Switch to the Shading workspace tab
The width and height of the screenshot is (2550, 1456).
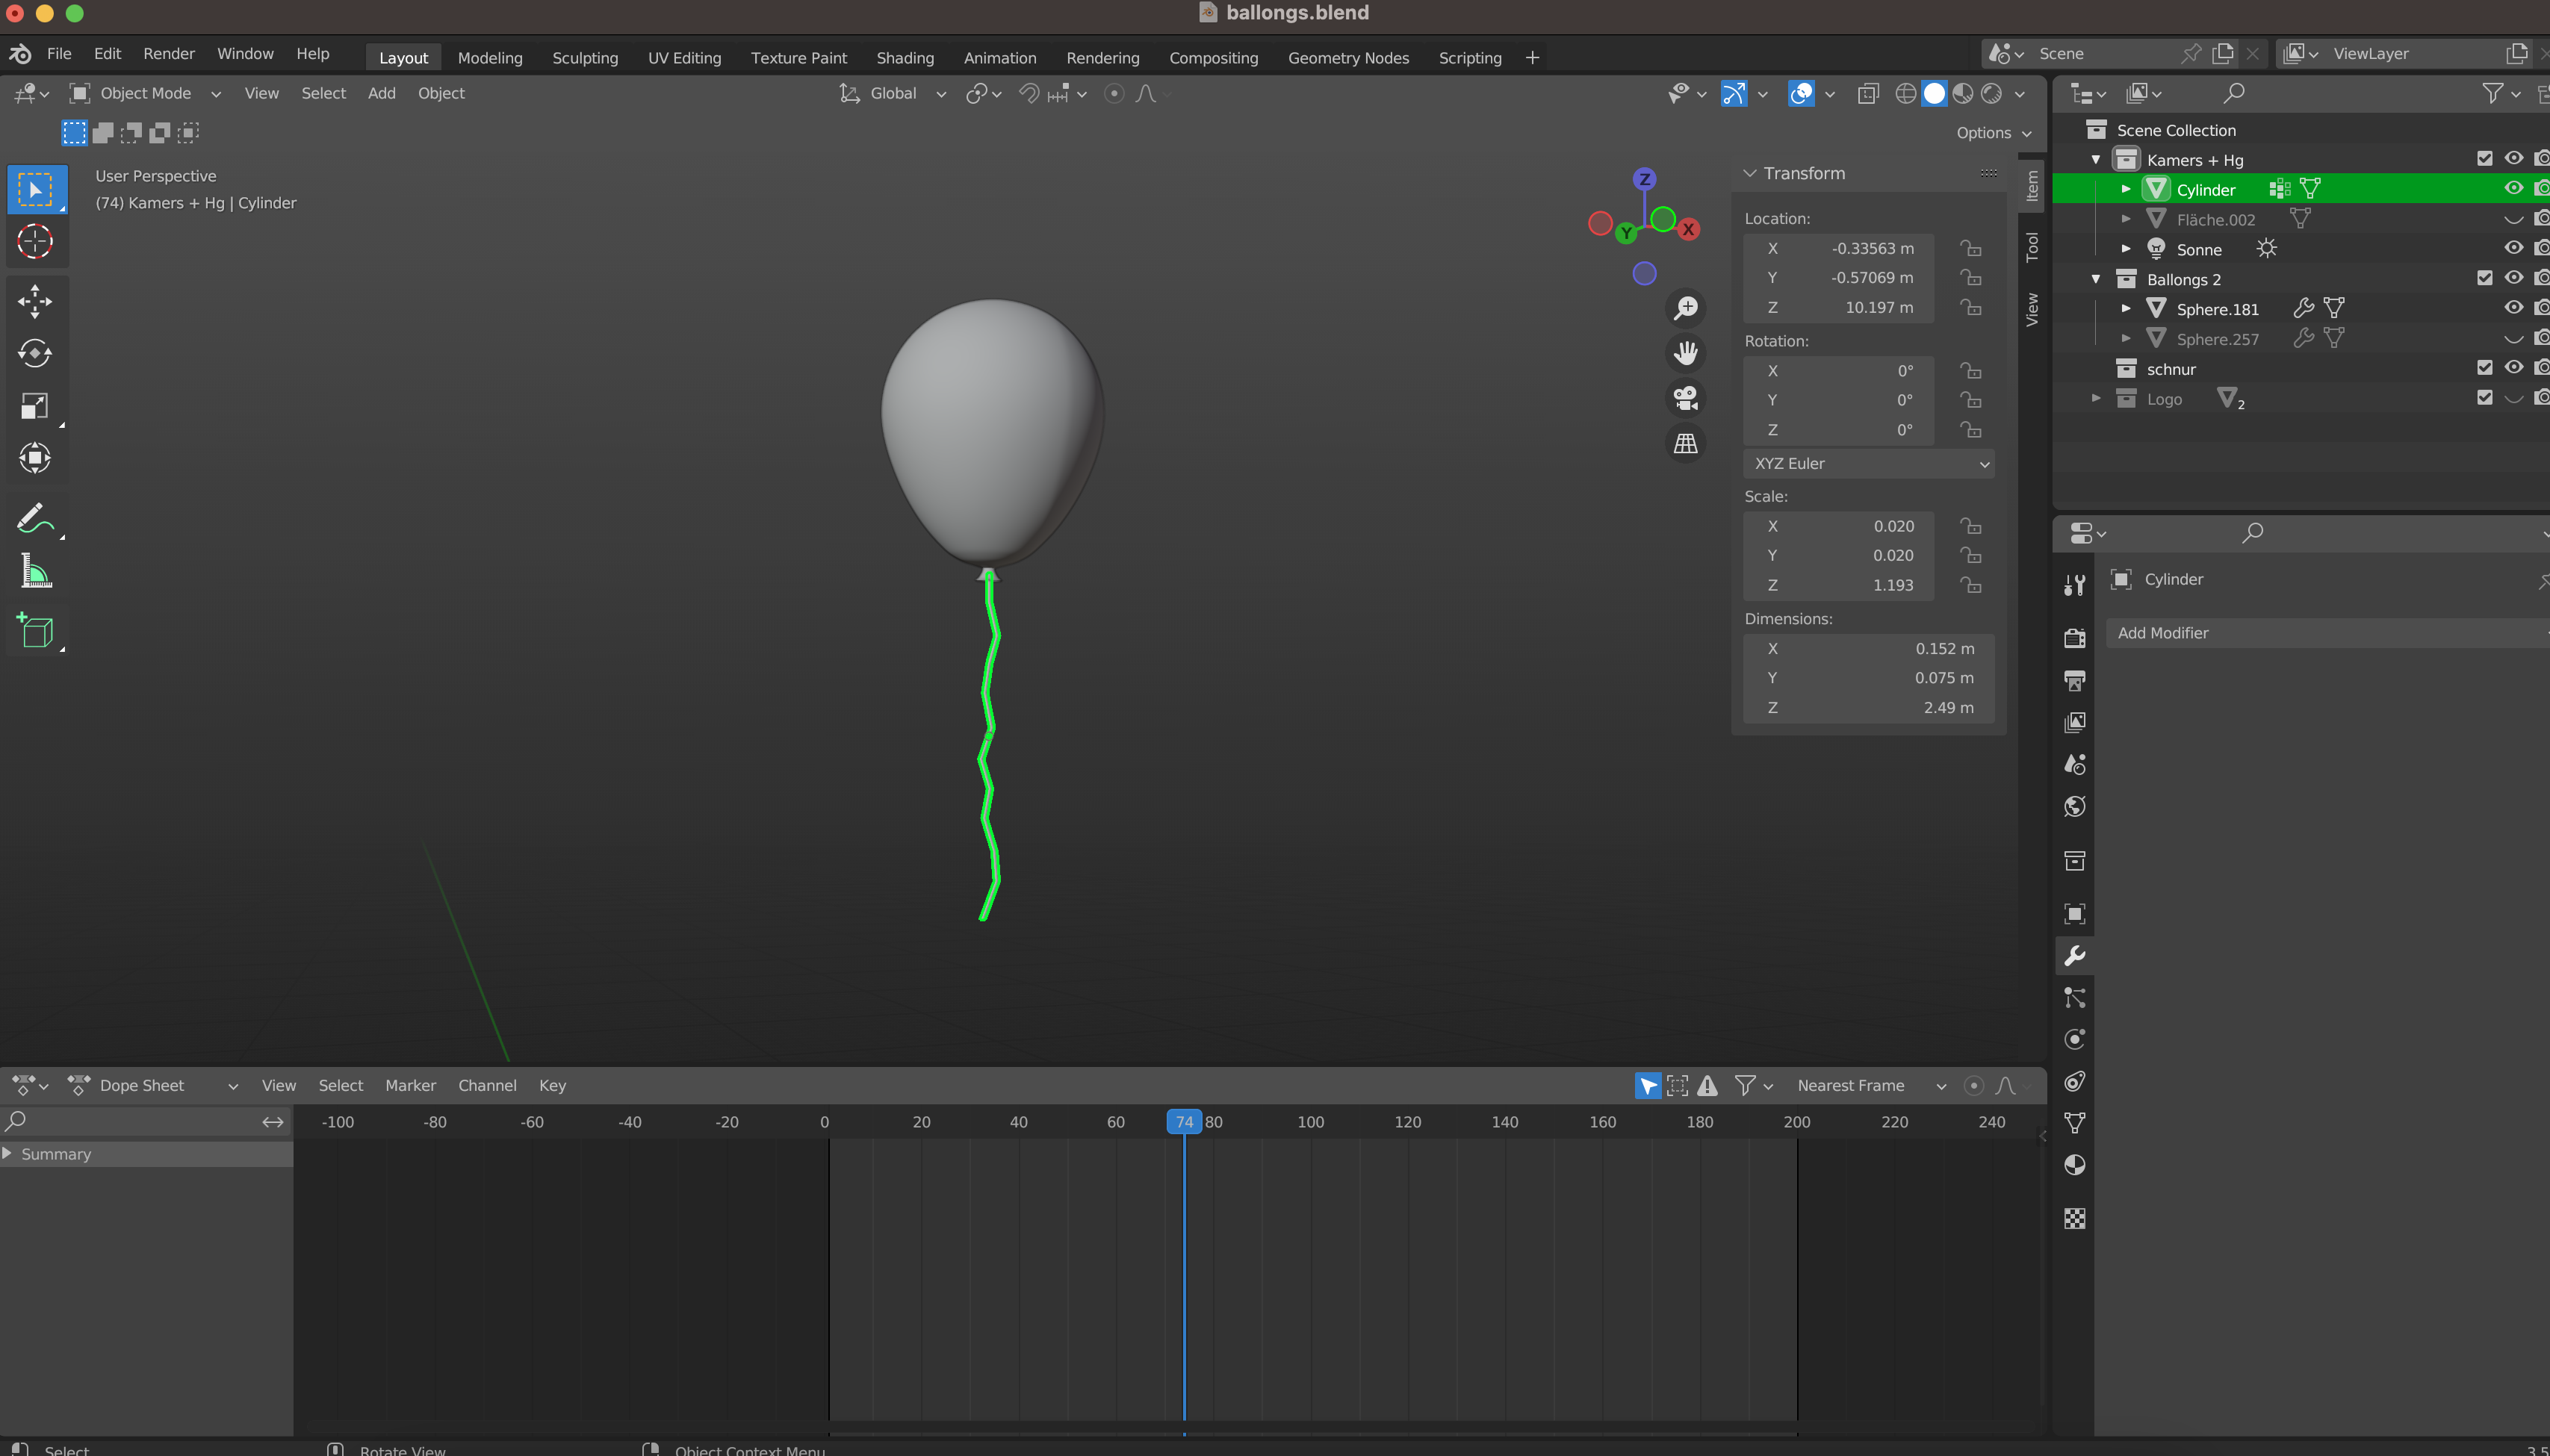point(905,58)
